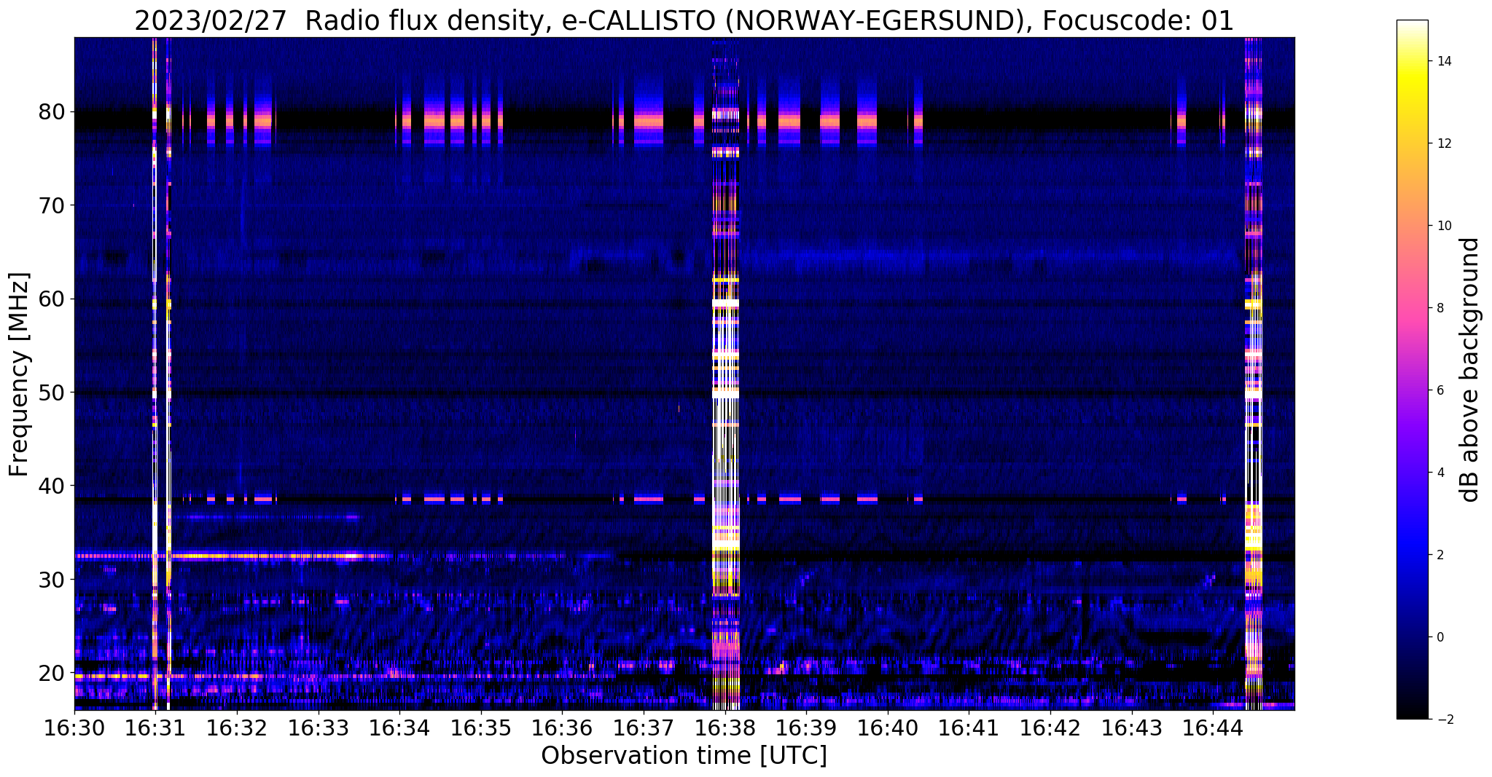The image size is (1492, 777).
Task: Click the colorbar gradient scale
Action: [1412, 370]
